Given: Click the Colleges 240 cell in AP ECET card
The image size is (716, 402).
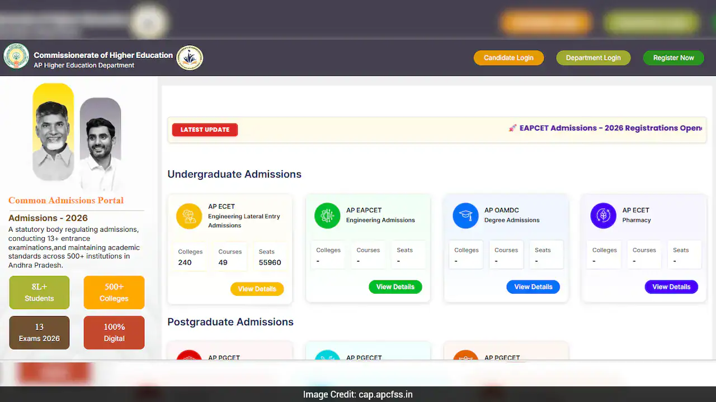Looking at the screenshot, I should pos(190,257).
